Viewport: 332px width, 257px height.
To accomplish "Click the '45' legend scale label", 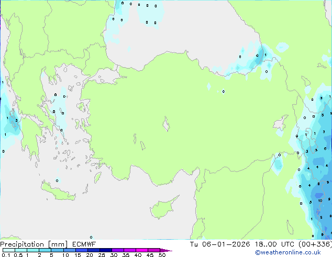I will coord(150,255).
